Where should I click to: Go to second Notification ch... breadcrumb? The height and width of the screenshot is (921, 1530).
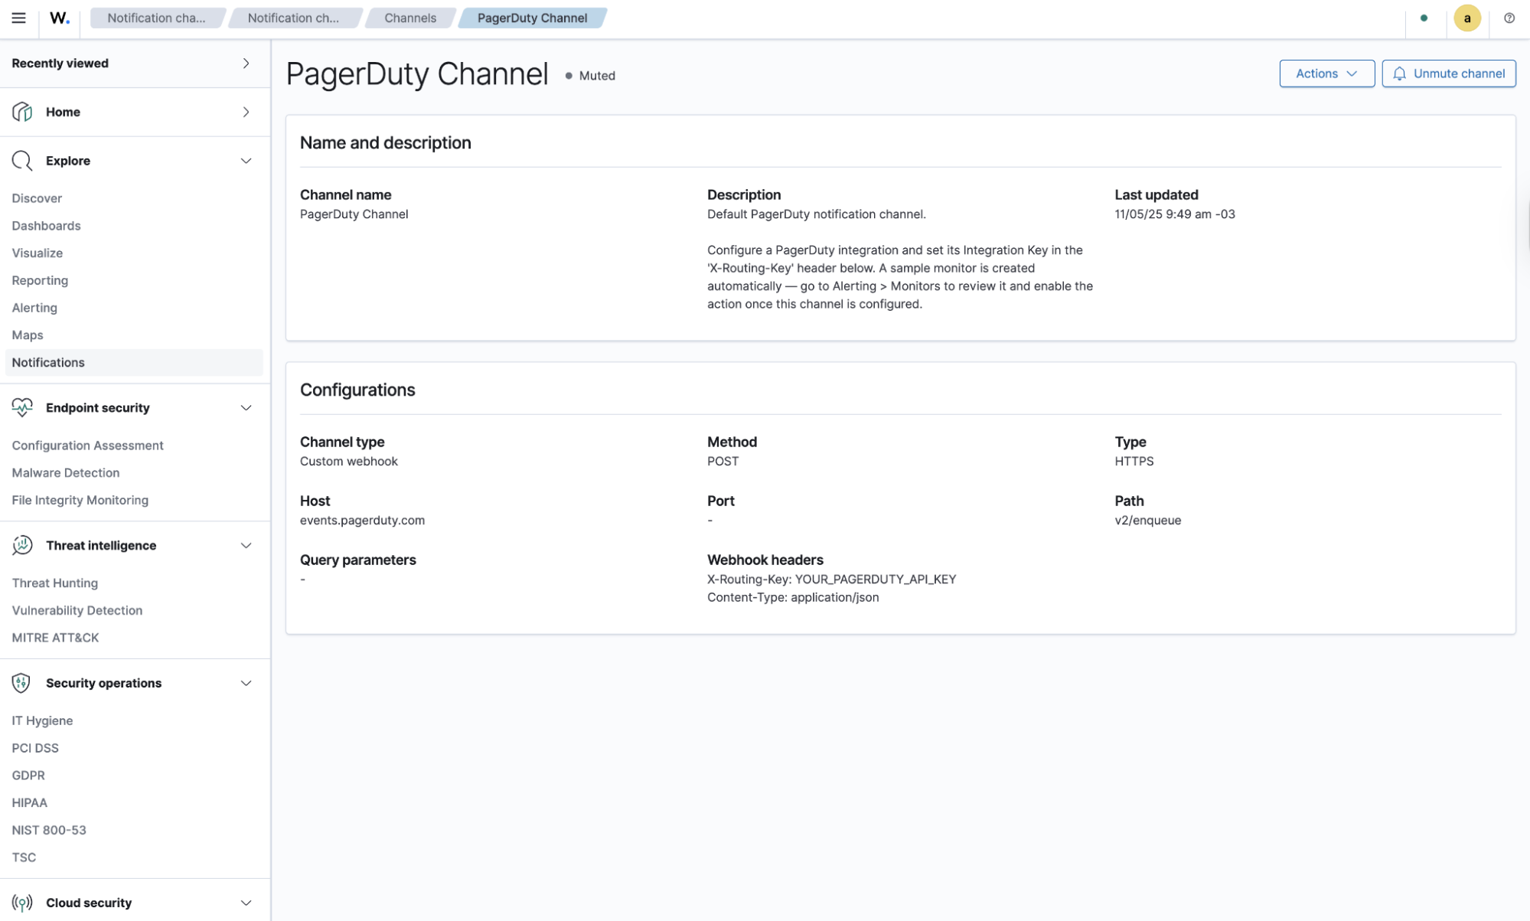click(x=293, y=18)
